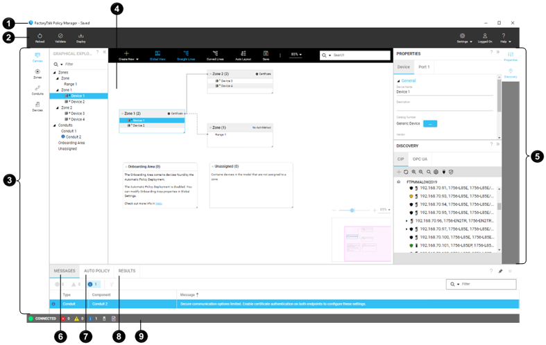Run Validate from the top toolbar
This screenshot has height=345, width=546.
pyautogui.click(x=60, y=38)
